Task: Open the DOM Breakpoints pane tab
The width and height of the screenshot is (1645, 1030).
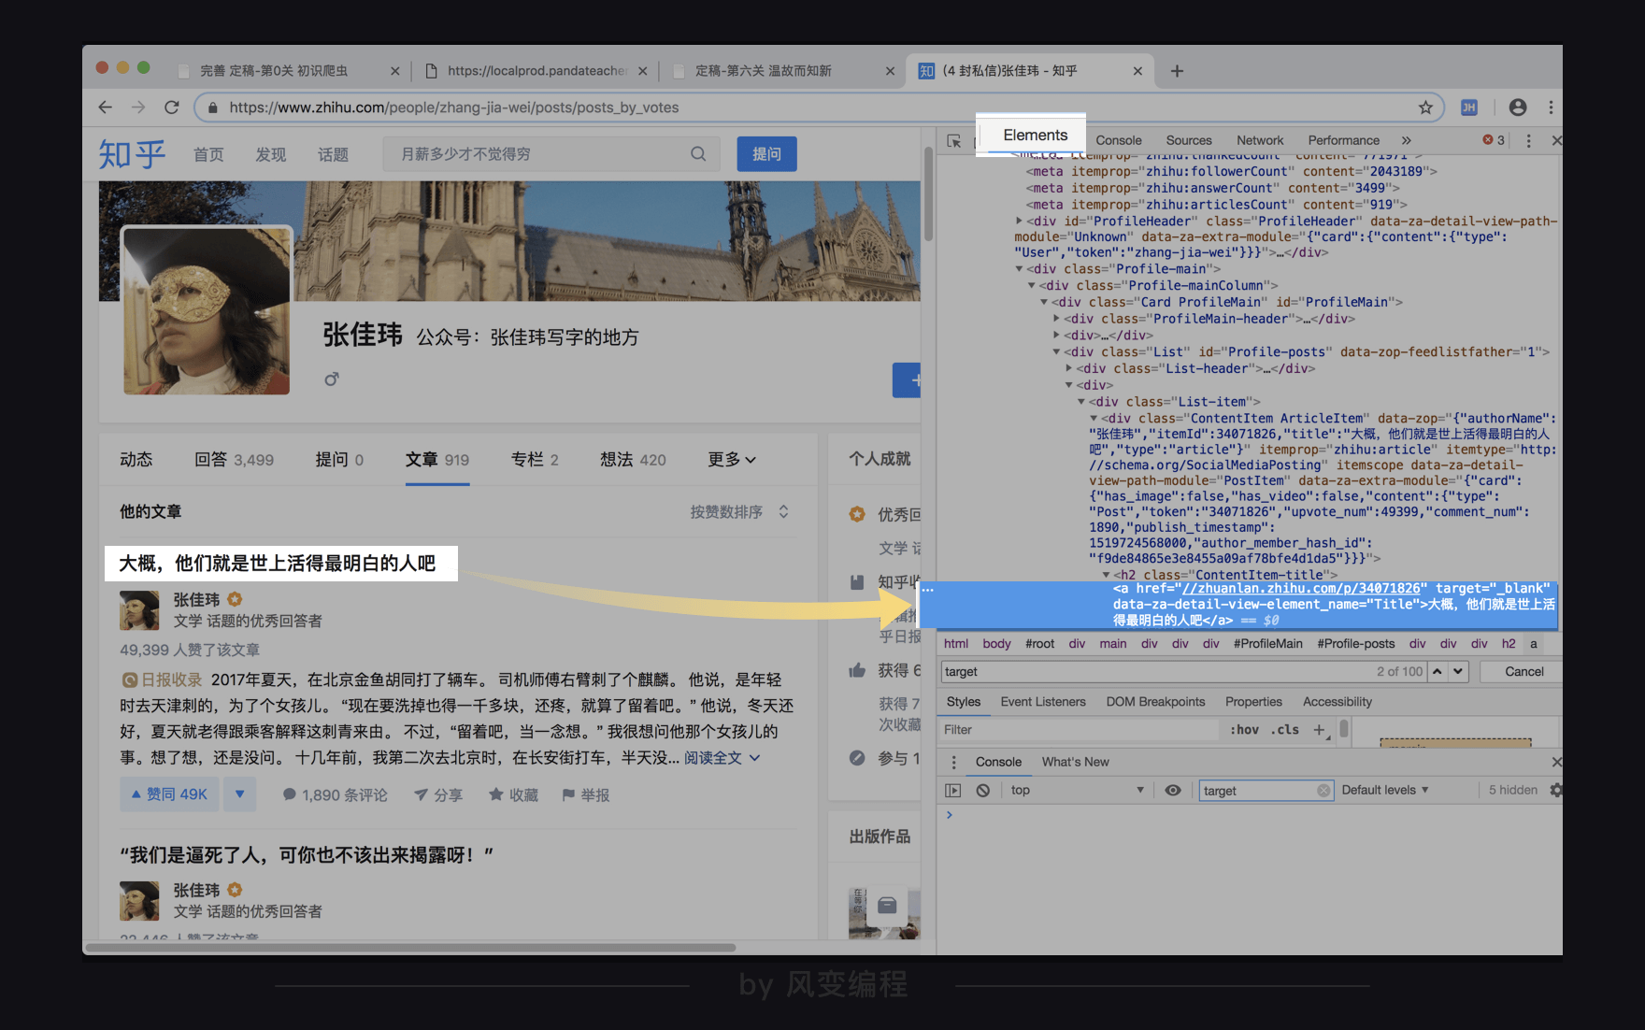Action: (1155, 702)
